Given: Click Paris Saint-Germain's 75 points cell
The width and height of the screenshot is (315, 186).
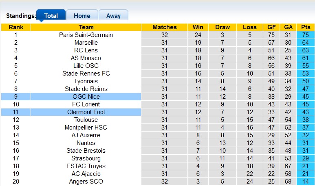Looking at the screenshot, I should [x=305, y=35].
